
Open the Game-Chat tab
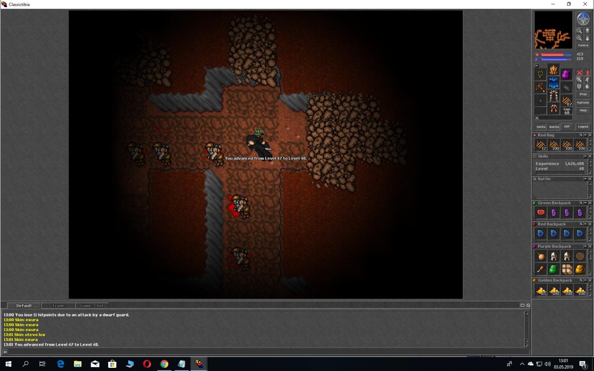[x=92, y=305]
